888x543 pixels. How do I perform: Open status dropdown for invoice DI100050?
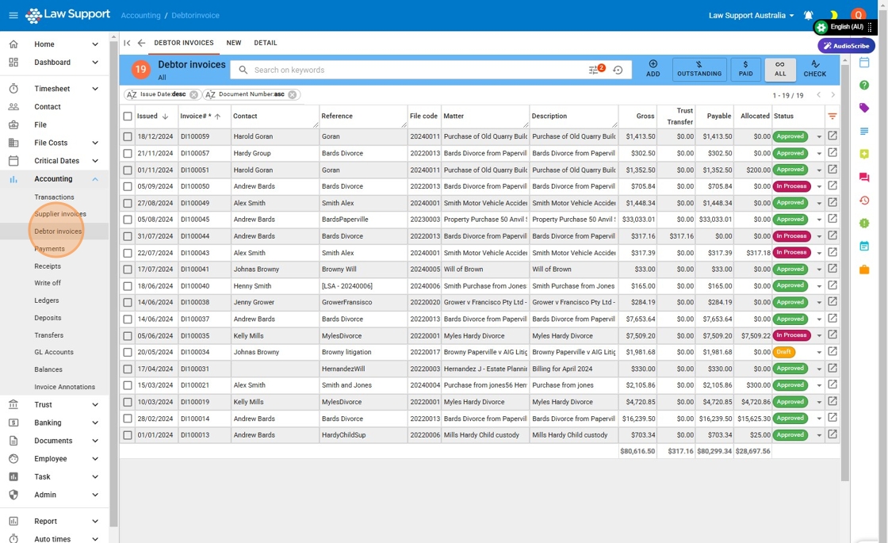[819, 187]
